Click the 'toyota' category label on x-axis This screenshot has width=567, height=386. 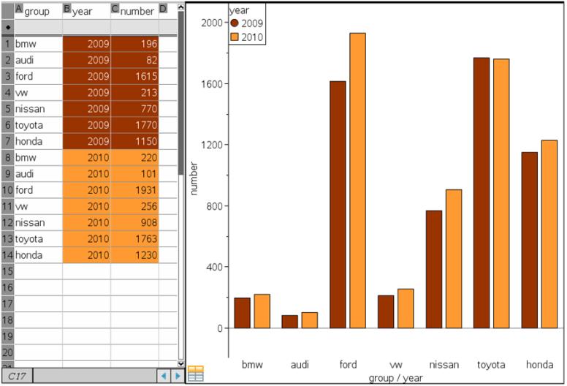(491, 365)
